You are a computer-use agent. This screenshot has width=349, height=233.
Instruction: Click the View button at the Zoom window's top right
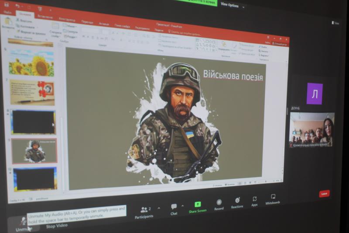coord(335,23)
